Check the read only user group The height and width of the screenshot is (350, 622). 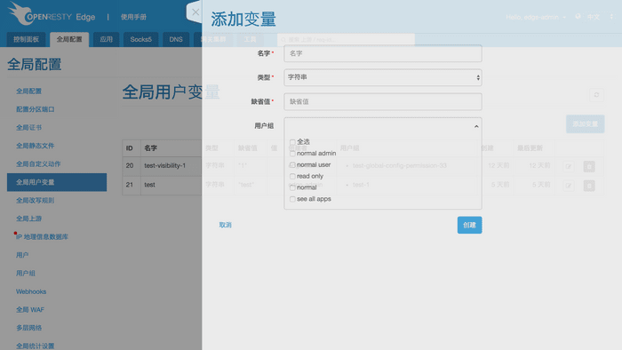click(292, 177)
